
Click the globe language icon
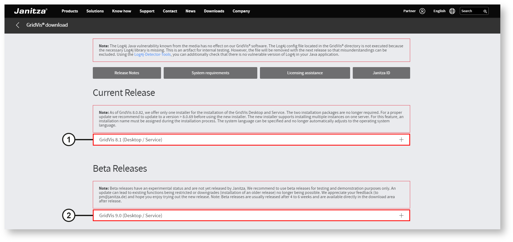[452, 11]
